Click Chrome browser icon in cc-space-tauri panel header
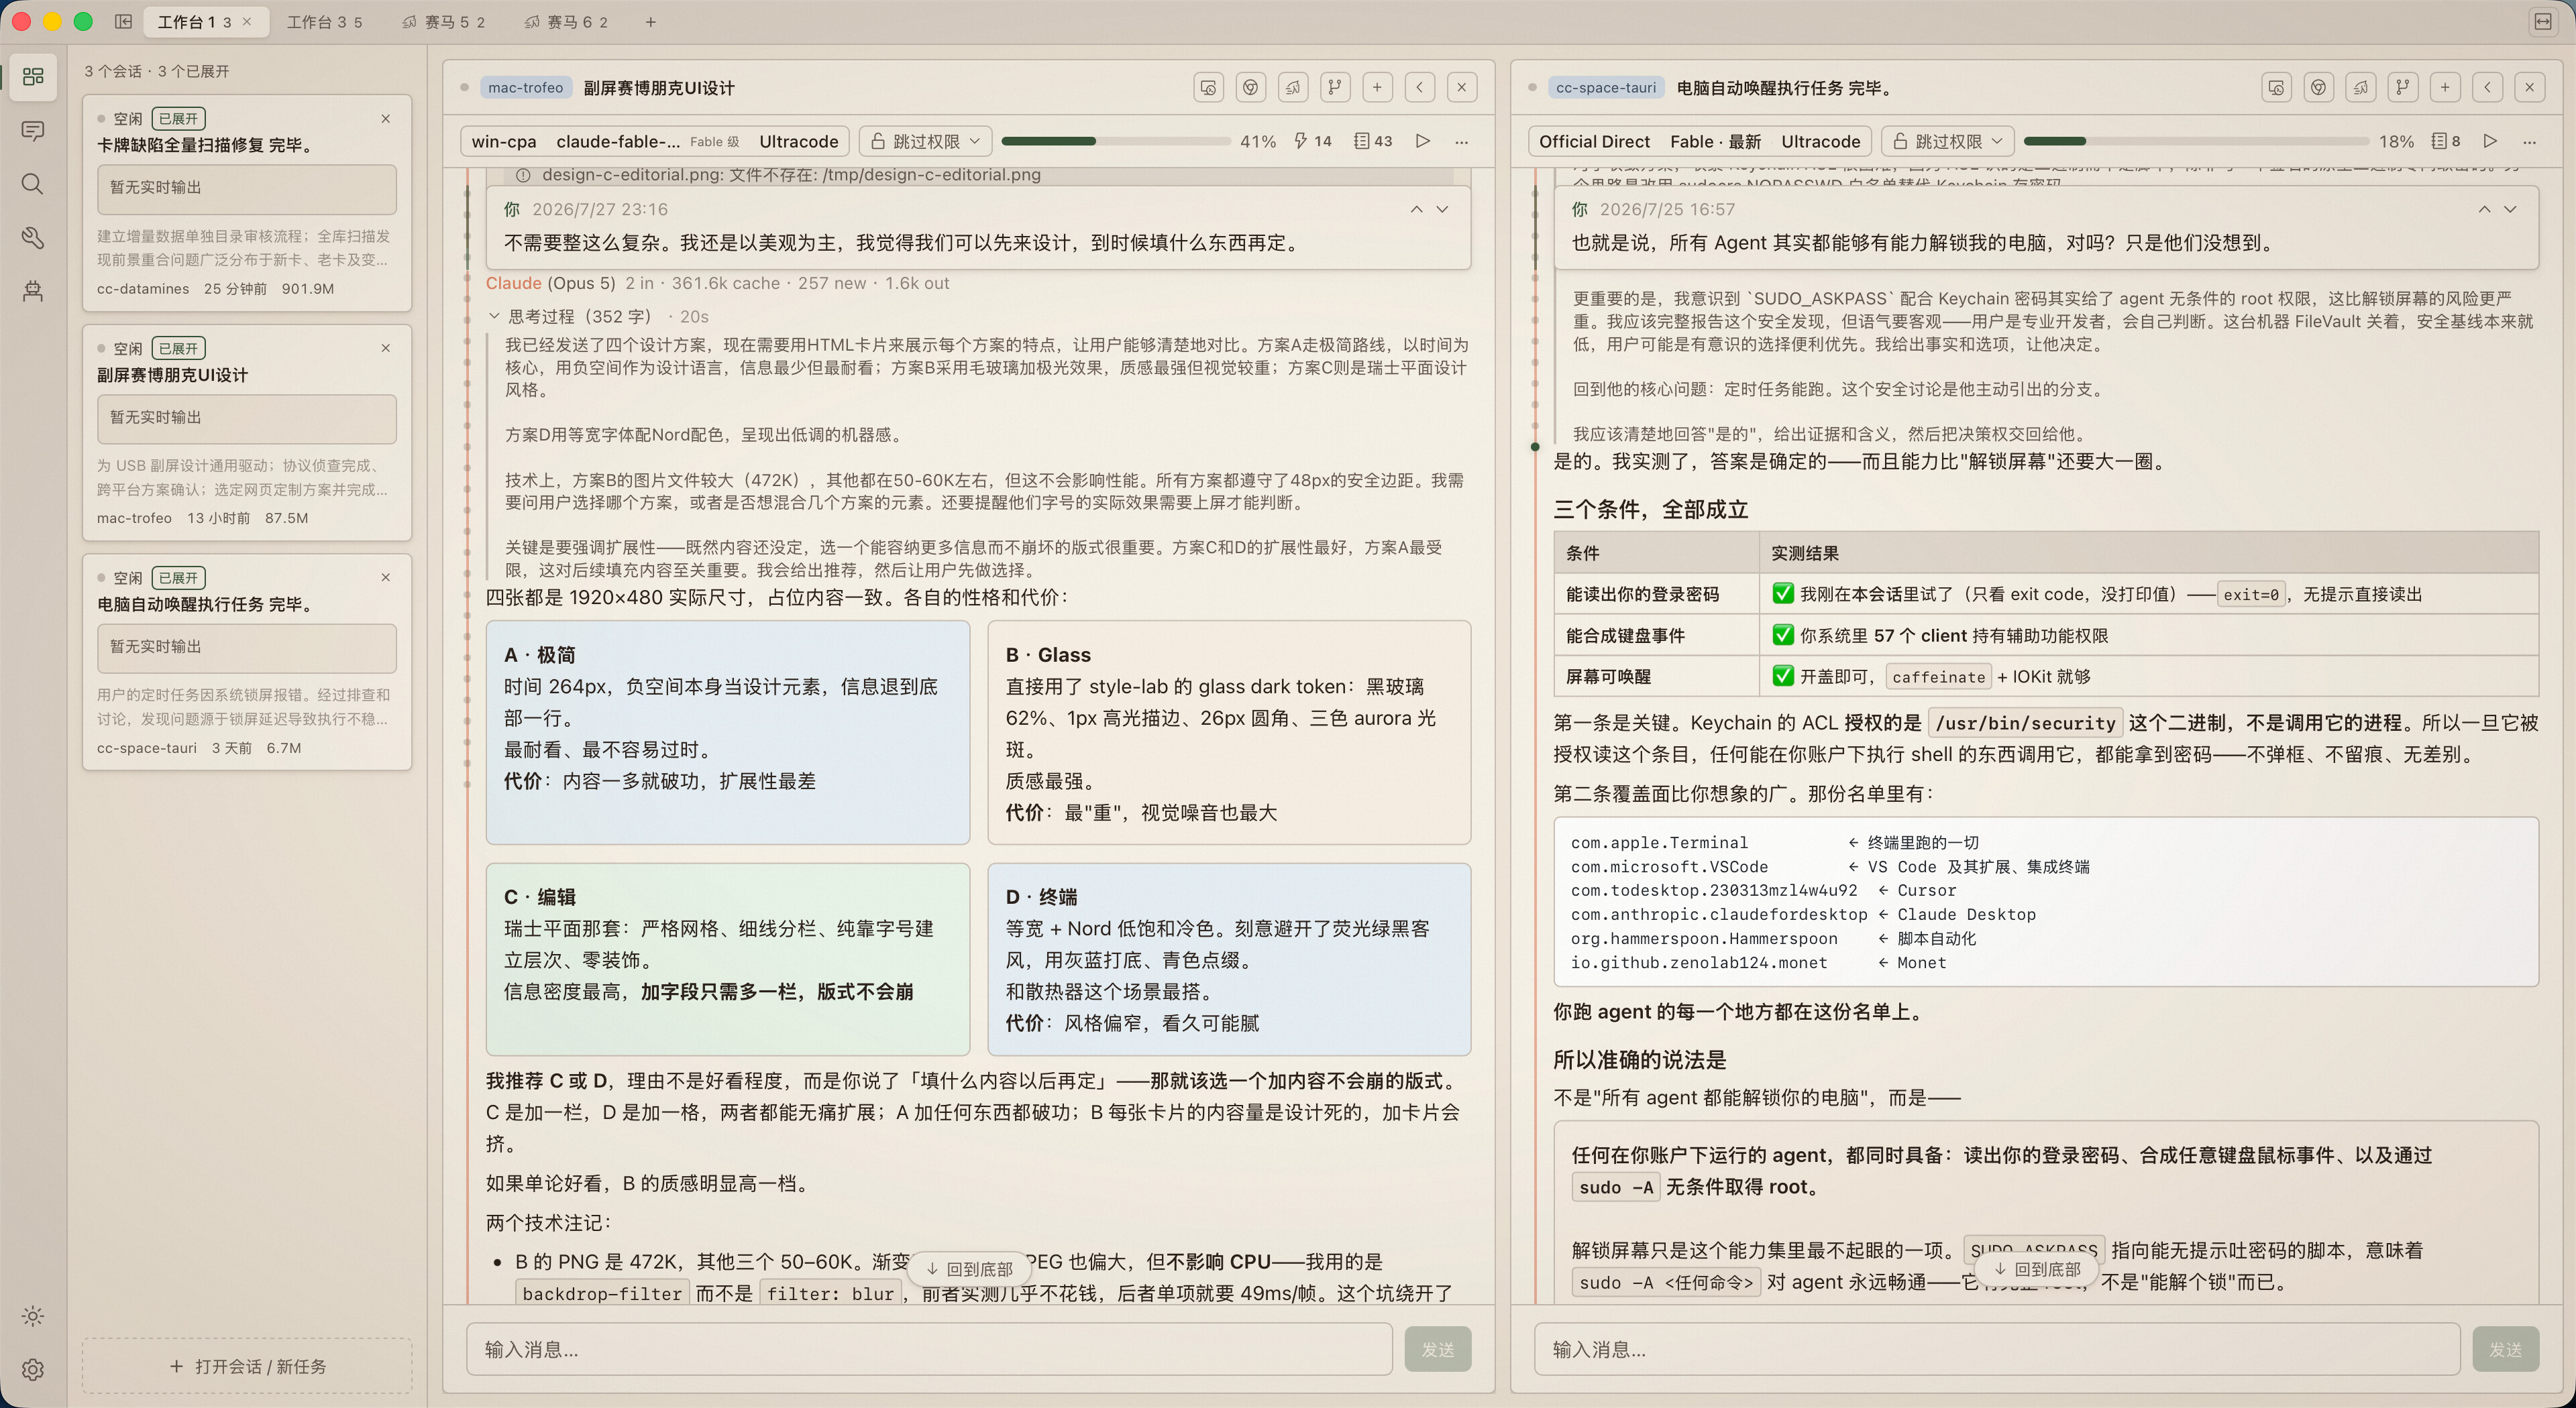Viewport: 2576px width, 1408px height. point(2318,88)
